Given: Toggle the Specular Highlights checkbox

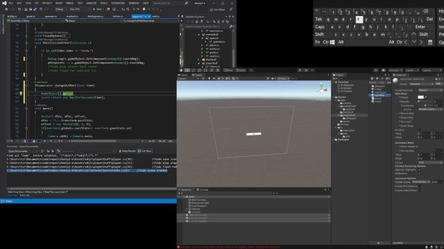Looking at the screenshot, I should click(x=420, y=170).
